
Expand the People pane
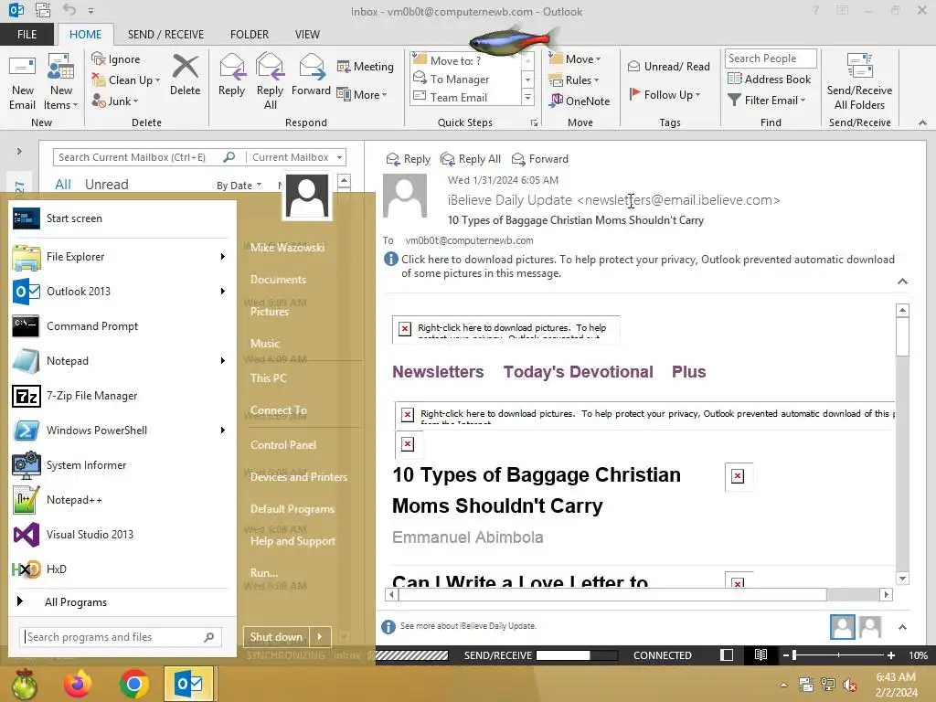click(902, 627)
